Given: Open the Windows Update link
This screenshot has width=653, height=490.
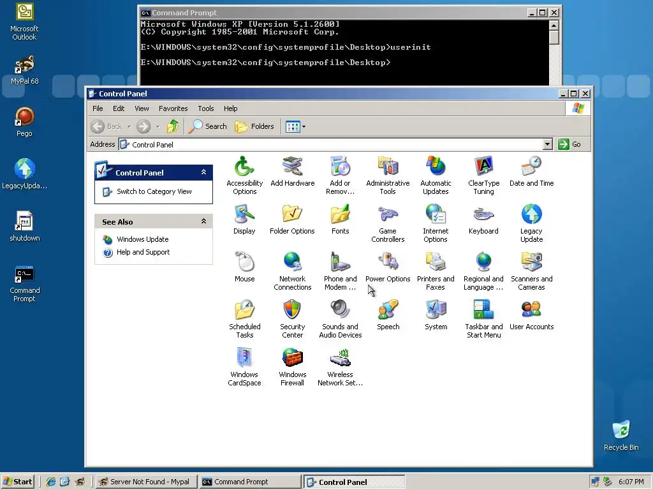Looking at the screenshot, I should point(142,239).
